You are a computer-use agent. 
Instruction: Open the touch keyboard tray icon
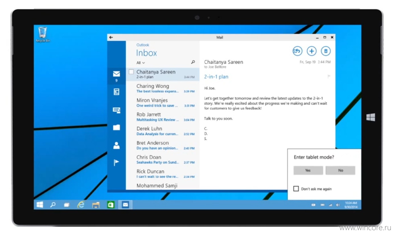coord(313,205)
